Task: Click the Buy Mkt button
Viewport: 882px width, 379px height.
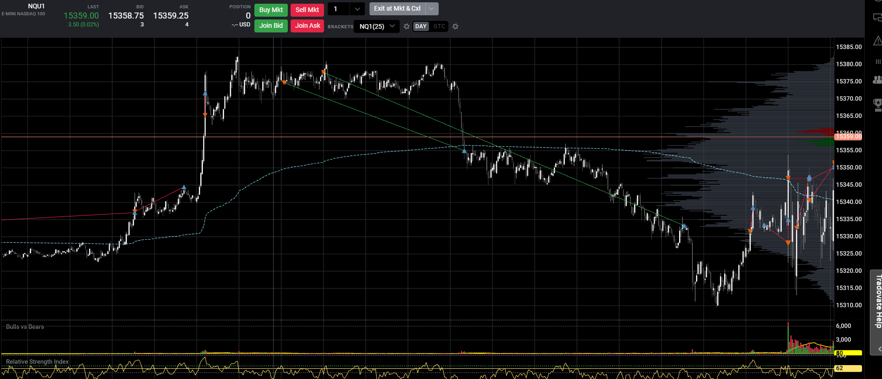Action: click(x=271, y=10)
